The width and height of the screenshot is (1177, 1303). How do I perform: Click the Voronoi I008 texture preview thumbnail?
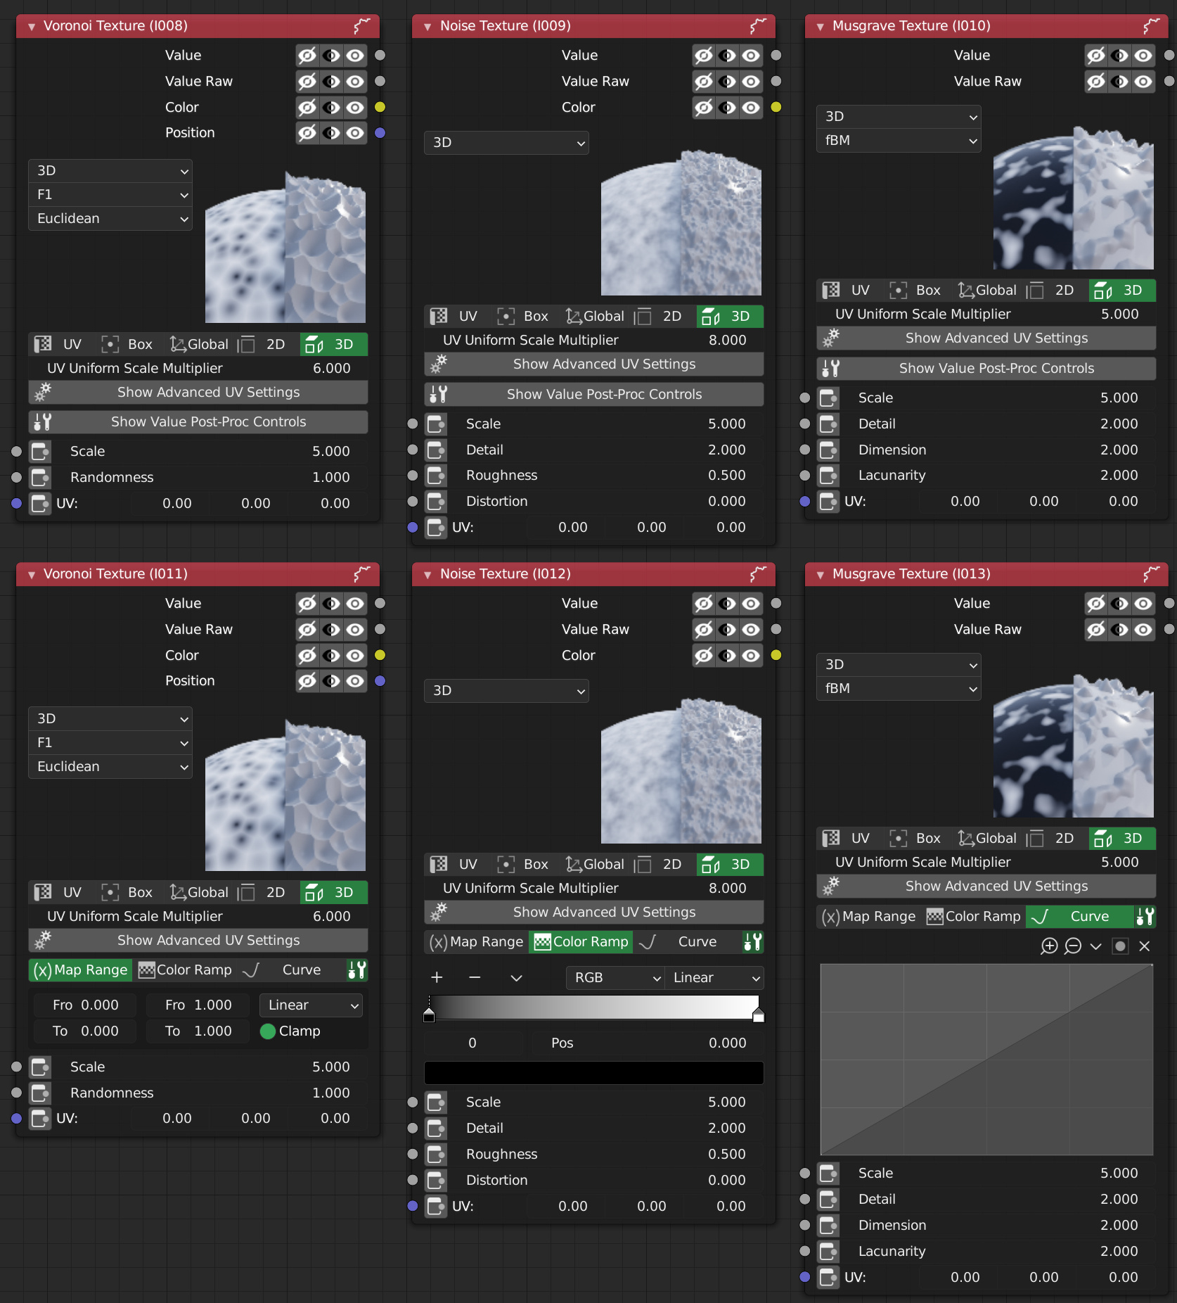click(285, 247)
